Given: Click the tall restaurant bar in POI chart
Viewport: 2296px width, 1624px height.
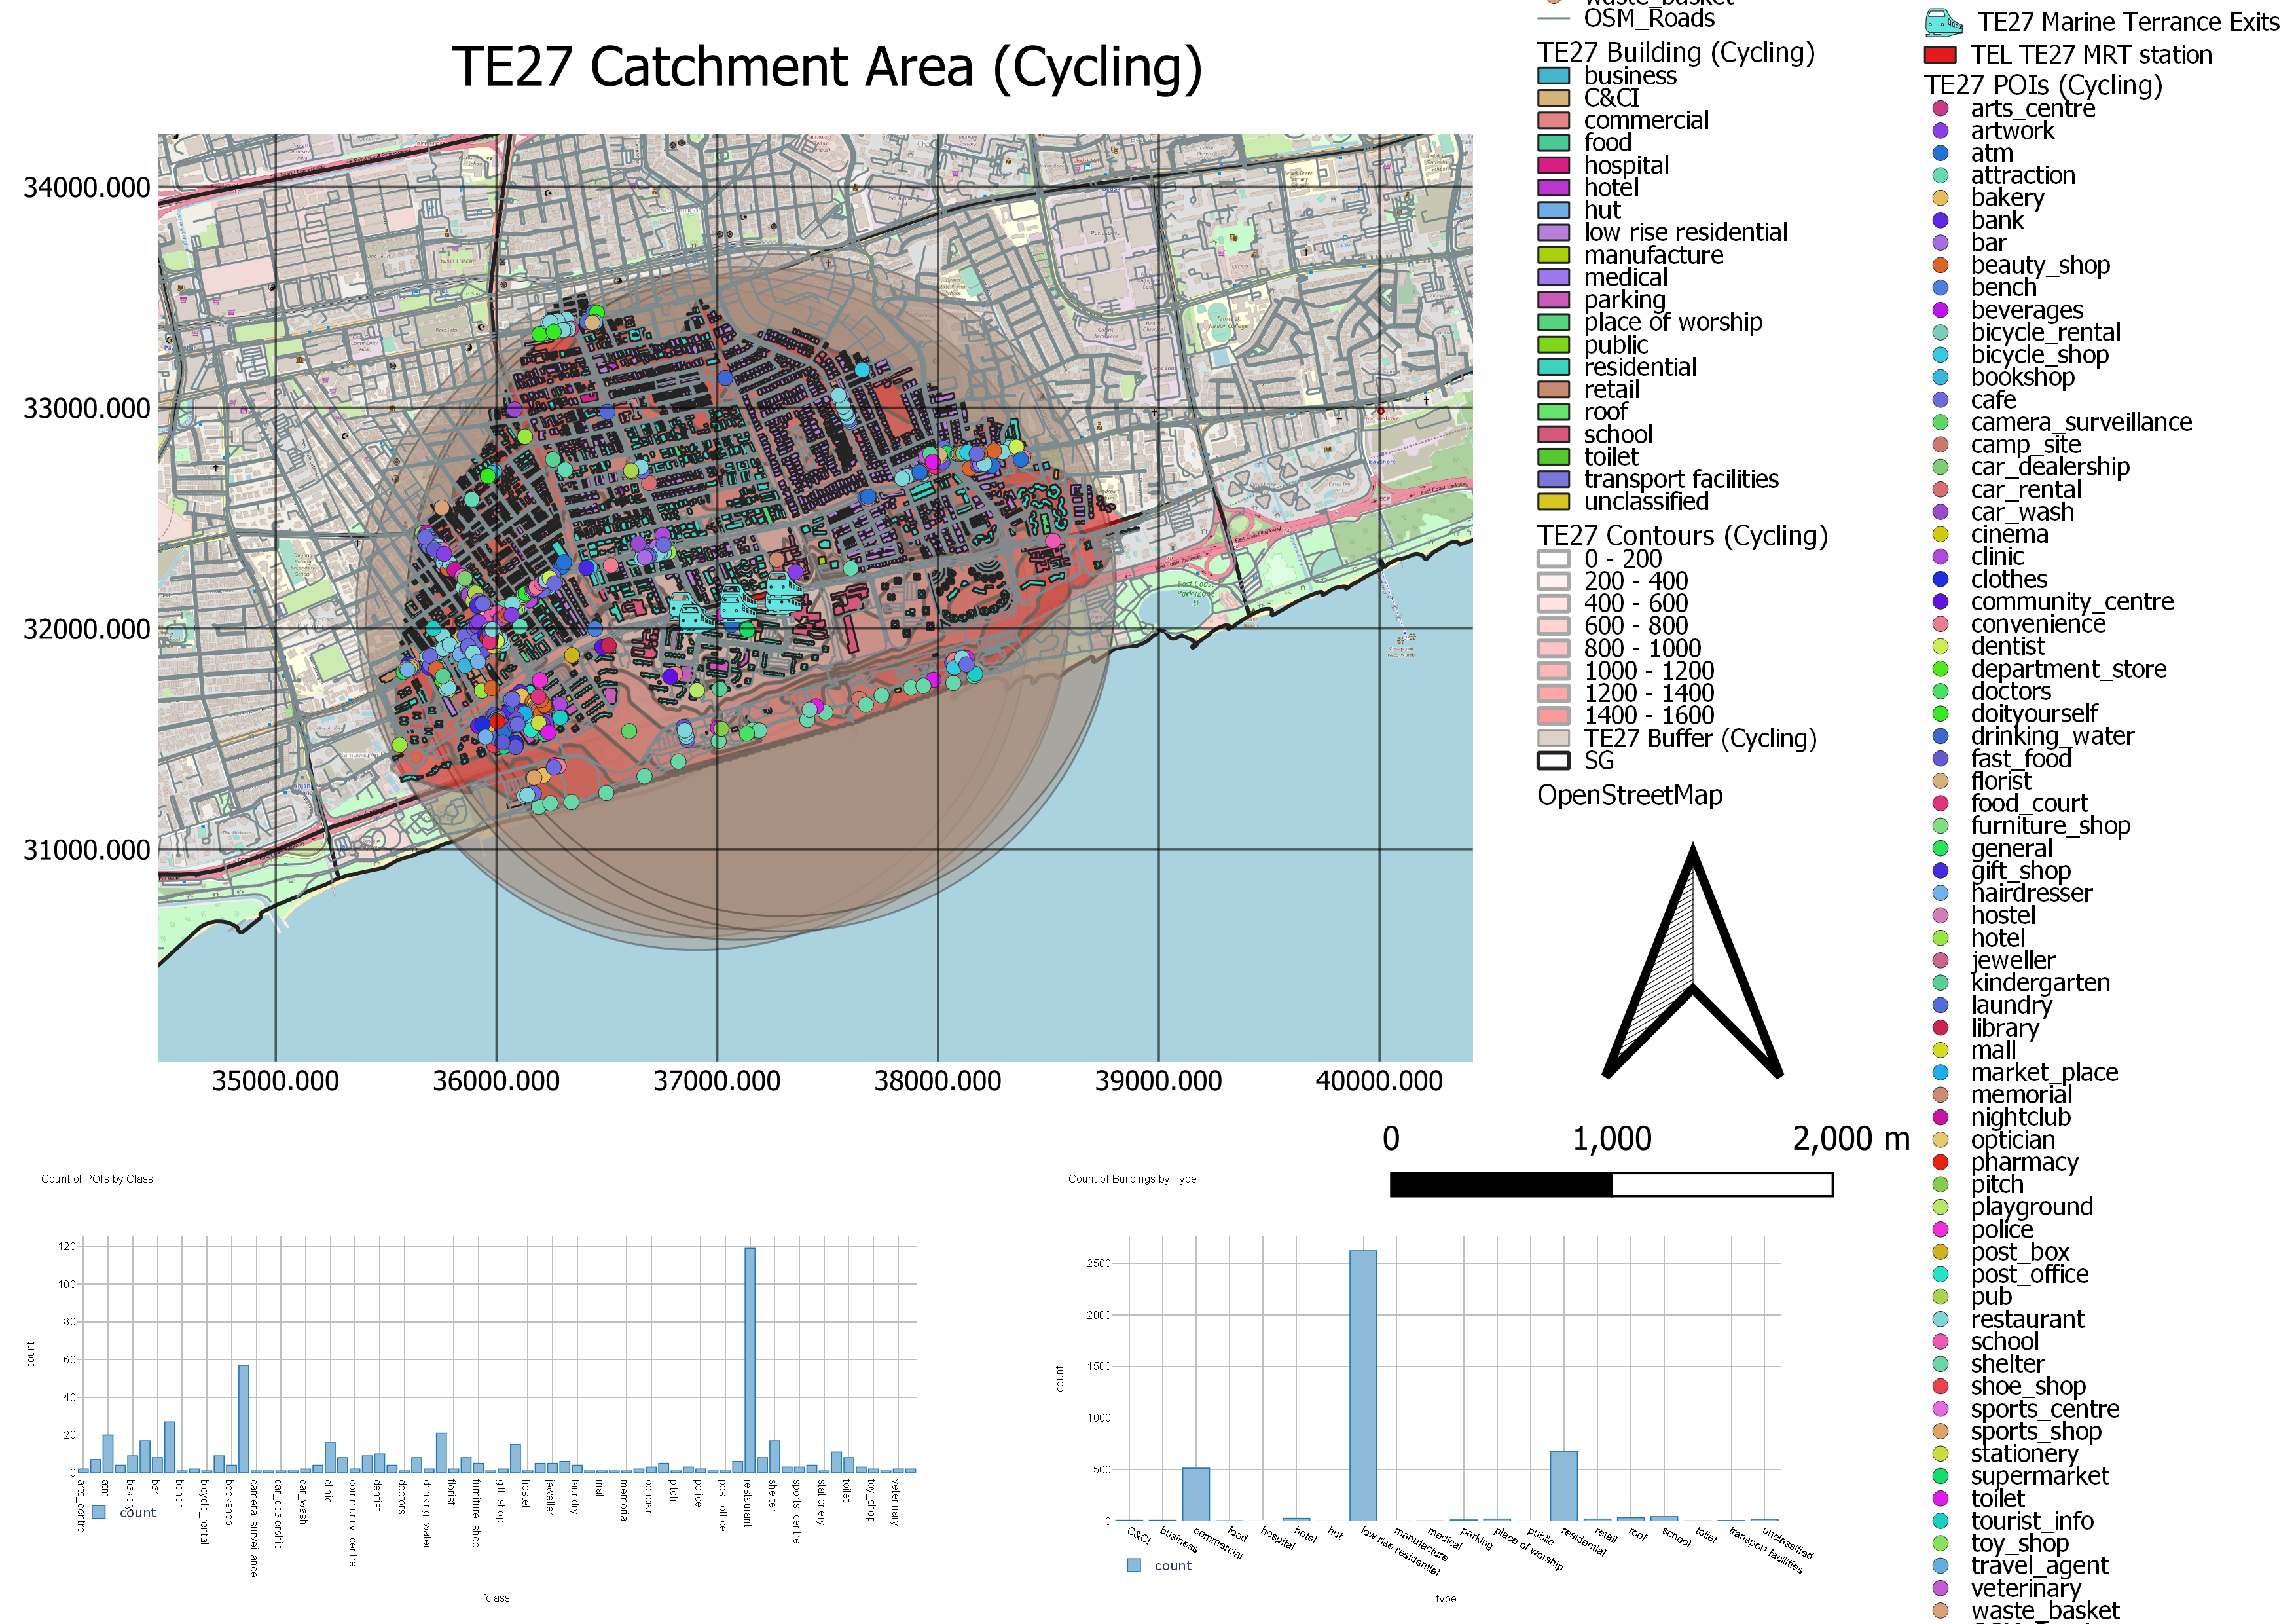Looking at the screenshot, I should (750, 1360).
